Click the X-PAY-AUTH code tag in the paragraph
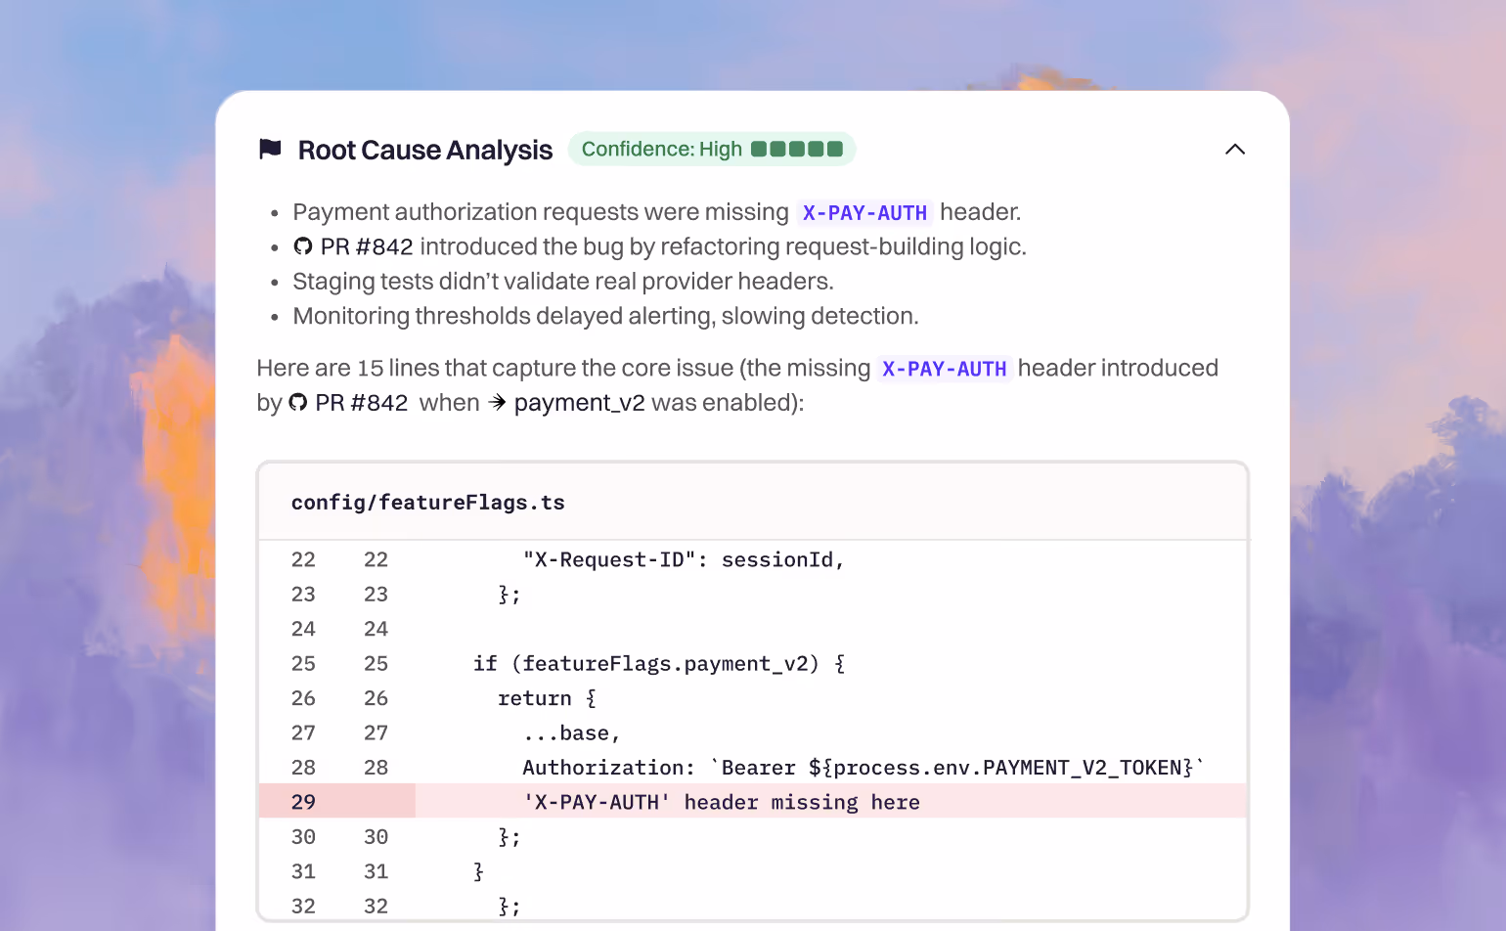 coord(944,369)
